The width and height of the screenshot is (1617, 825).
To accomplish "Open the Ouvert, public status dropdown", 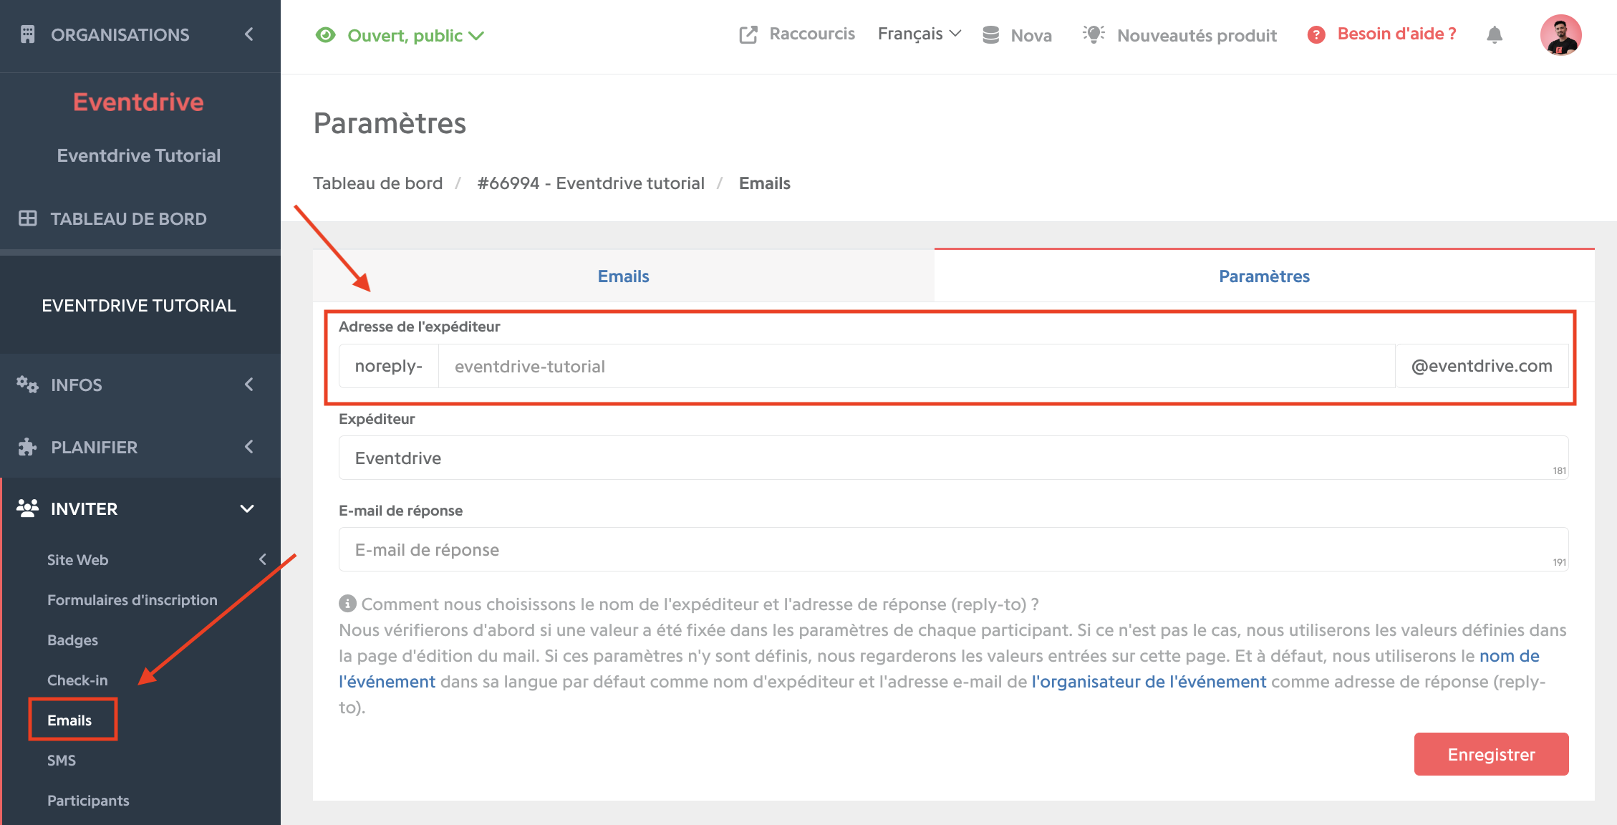I will click(415, 35).
